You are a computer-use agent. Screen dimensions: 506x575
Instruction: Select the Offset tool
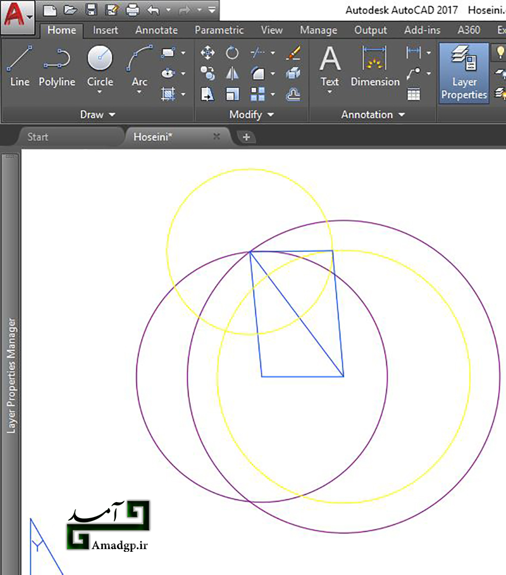pyautogui.click(x=294, y=94)
